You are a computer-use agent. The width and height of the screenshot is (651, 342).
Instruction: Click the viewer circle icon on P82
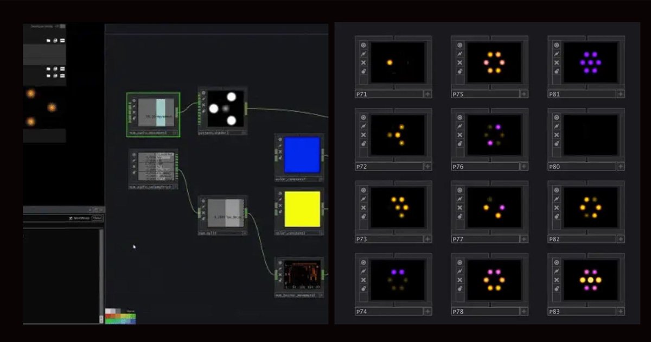point(557,190)
